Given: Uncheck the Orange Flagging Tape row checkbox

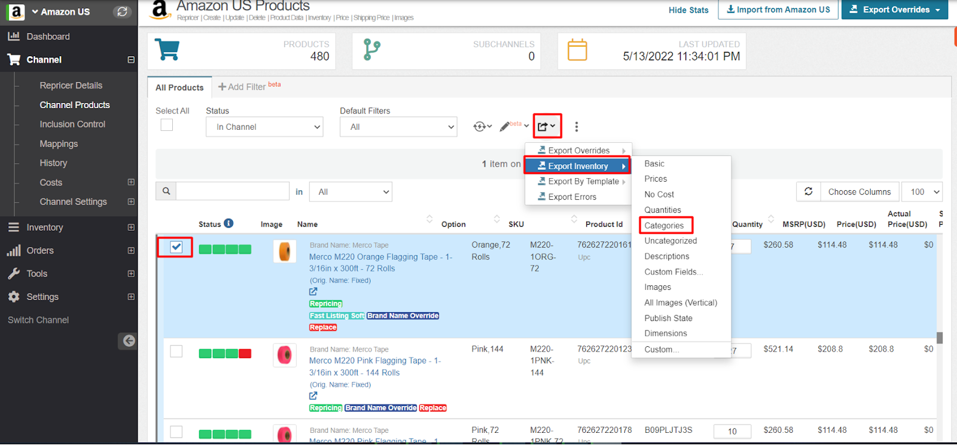Looking at the screenshot, I should [x=176, y=247].
